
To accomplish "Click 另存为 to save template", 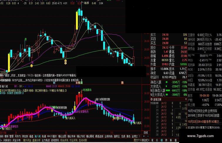I will click(x=18, y=136).
